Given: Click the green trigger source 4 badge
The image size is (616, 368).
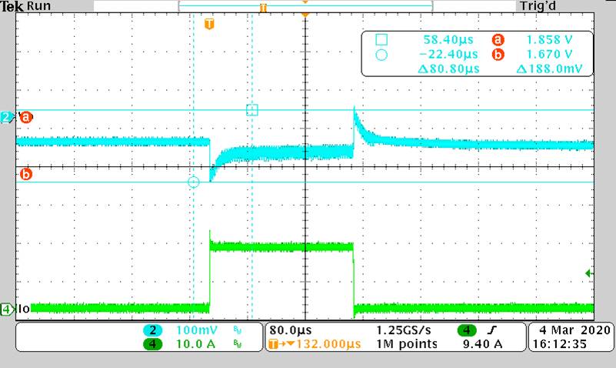Looking at the screenshot, I should pos(465,330).
